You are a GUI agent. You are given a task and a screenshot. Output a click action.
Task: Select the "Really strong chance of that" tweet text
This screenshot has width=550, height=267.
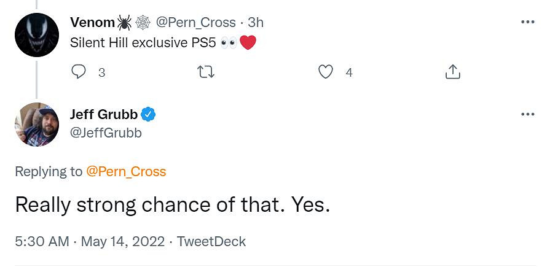[x=172, y=204]
